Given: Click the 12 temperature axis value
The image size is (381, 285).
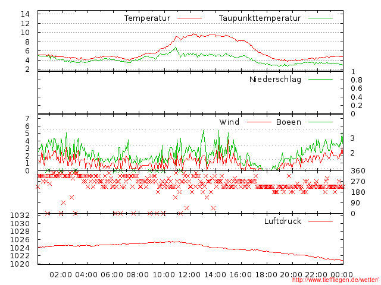Looking at the screenshot, I should (25, 24).
